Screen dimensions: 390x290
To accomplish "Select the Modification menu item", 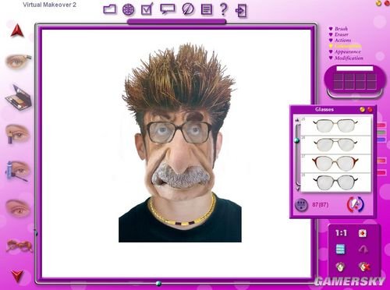I will 349,58.
